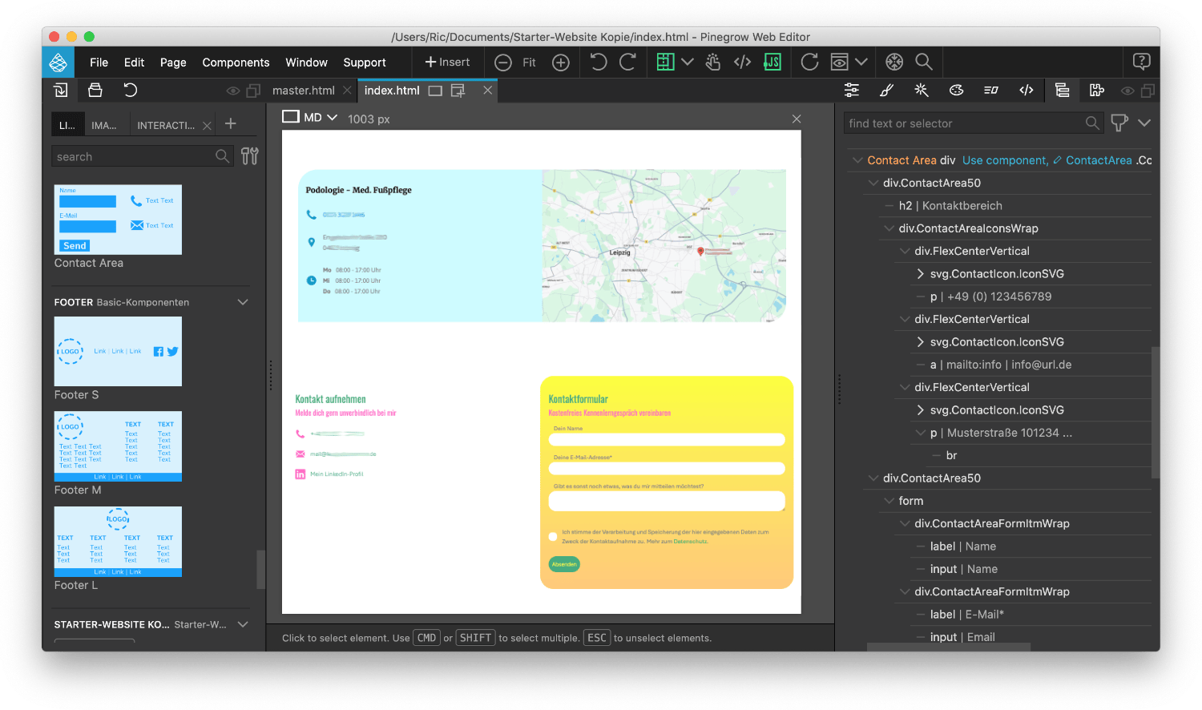
Task: Switch to the master.html tab
Action: (303, 91)
